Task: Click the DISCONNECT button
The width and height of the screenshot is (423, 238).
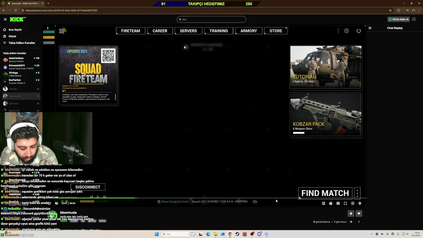Action: [x=88, y=187]
